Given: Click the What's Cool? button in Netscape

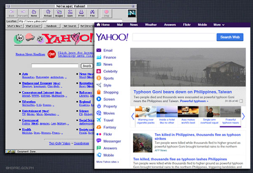Looking at the screenshot, I should pos(33,26).
